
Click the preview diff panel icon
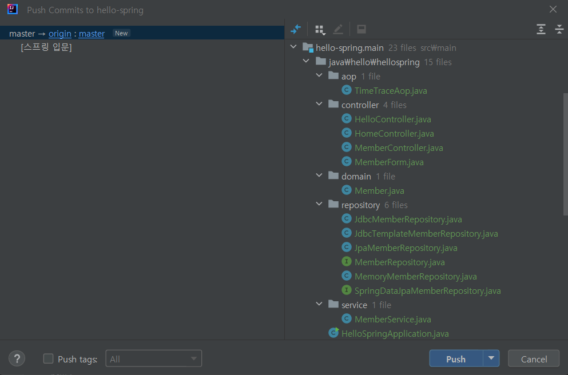pos(361,29)
